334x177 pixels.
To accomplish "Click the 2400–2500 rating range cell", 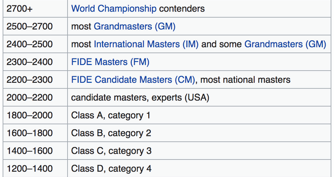I will [x=30, y=44].
